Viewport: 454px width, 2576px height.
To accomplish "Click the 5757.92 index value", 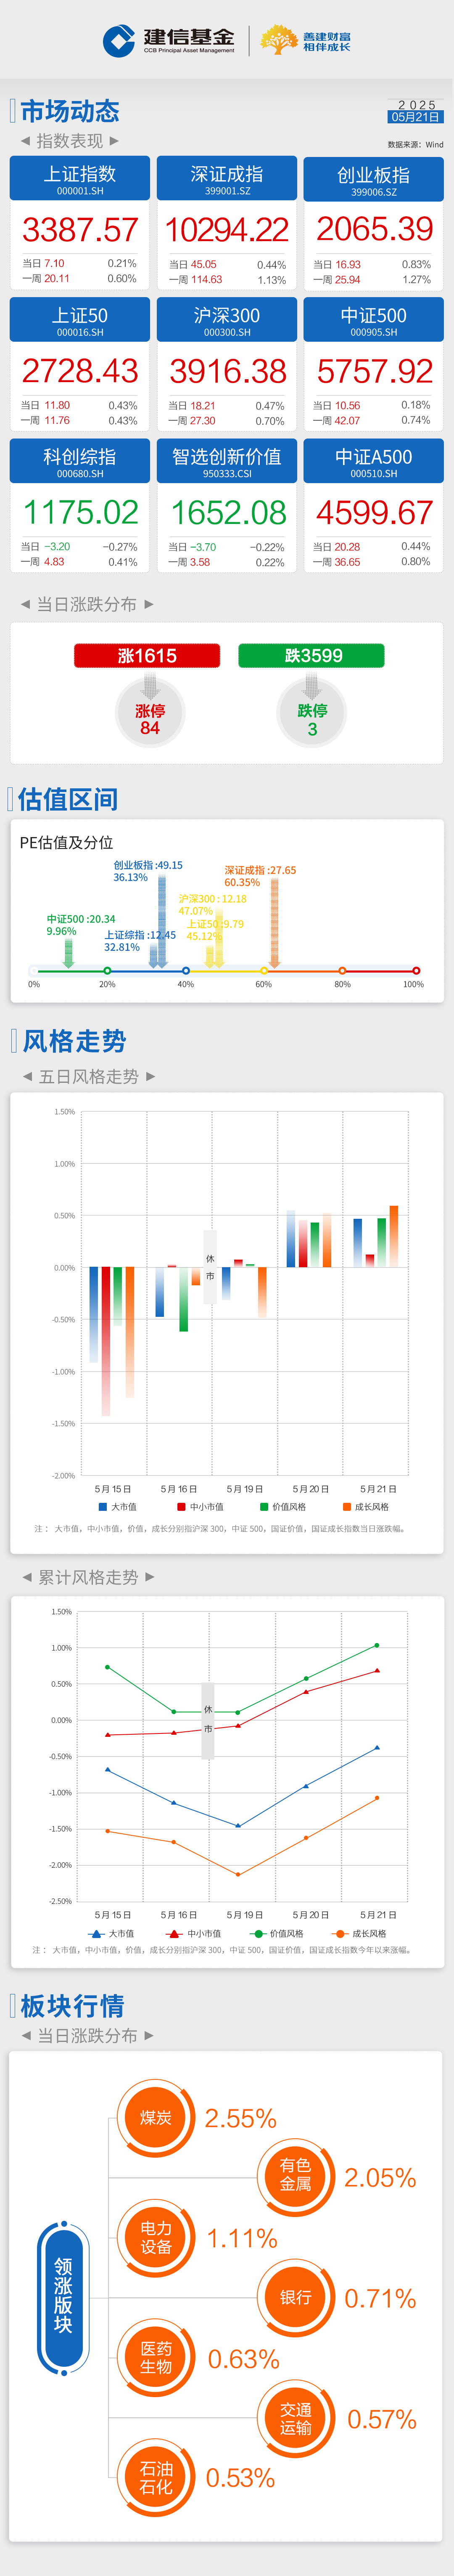I will point(374,371).
